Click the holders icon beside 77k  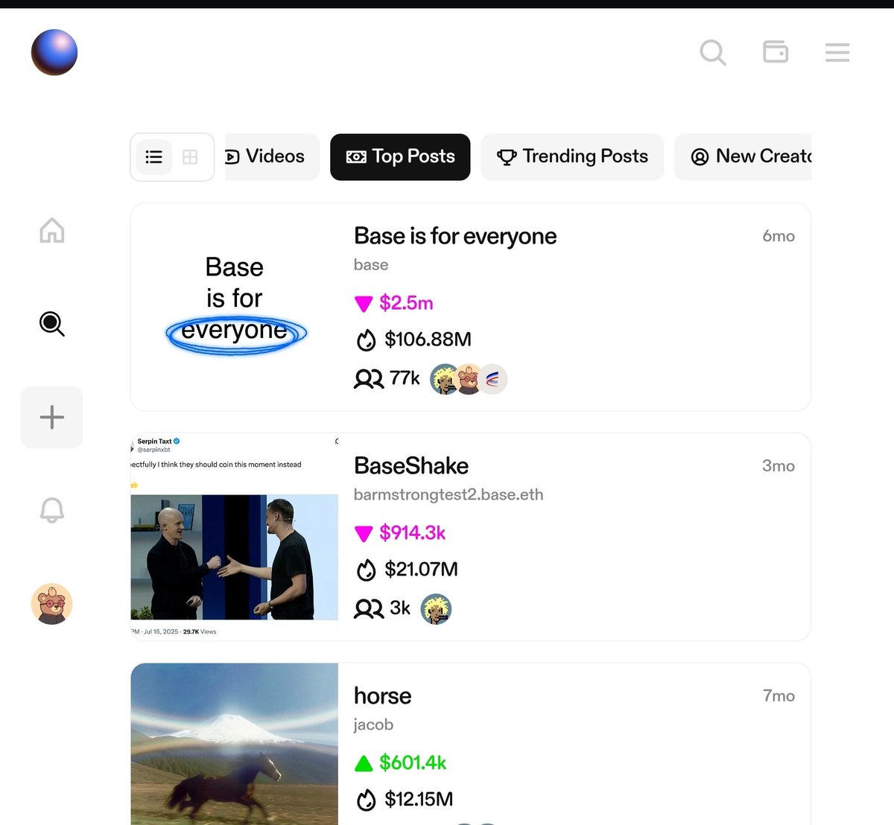(x=369, y=379)
